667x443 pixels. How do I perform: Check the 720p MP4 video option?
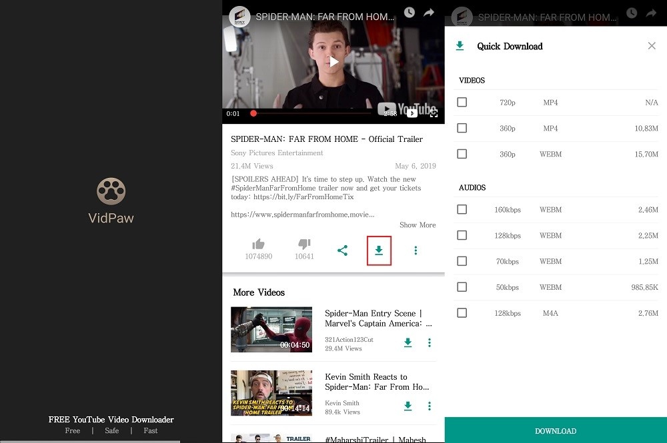[x=462, y=103]
